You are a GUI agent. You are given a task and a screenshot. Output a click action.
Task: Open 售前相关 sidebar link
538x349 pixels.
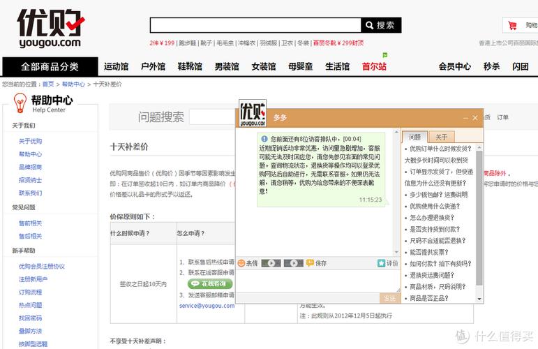(31, 223)
